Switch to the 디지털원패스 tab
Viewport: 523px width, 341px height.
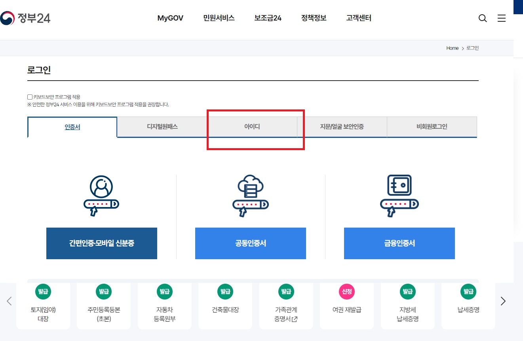pyautogui.click(x=162, y=127)
